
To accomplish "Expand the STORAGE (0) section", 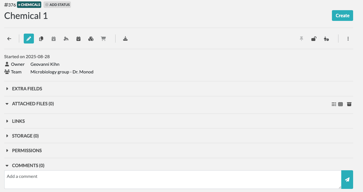I will tap(25, 136).
